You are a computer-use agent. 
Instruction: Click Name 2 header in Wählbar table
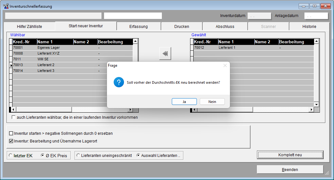85,42
